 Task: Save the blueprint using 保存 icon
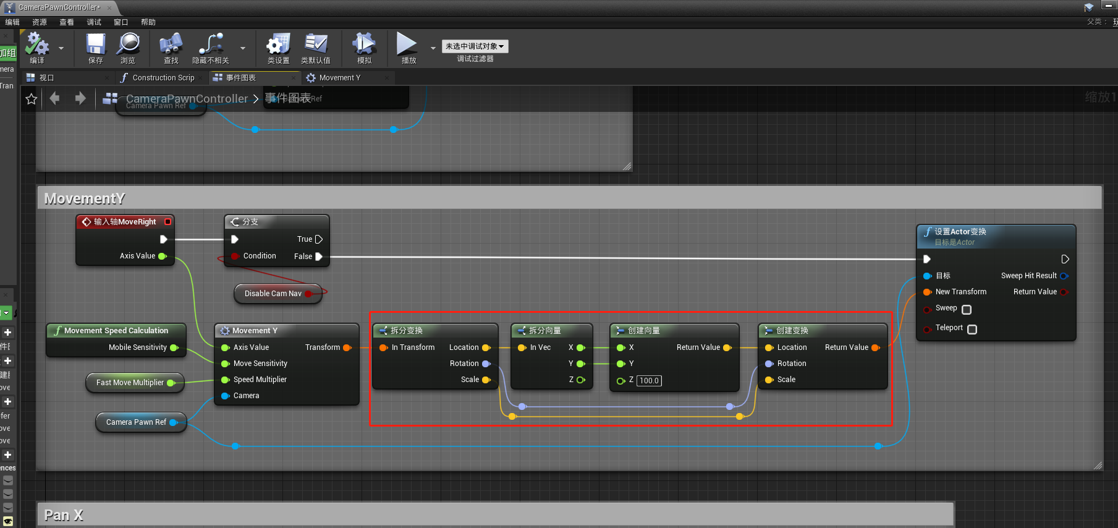point(96,48)
